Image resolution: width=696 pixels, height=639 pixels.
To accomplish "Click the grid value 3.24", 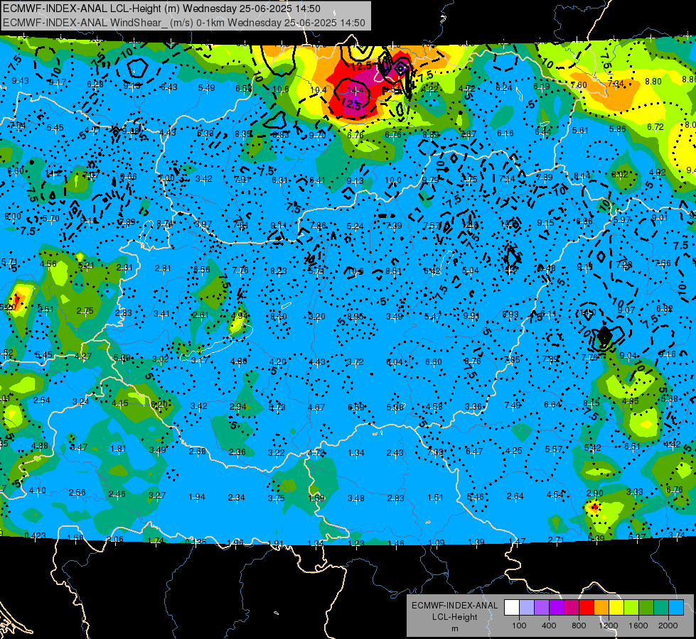I will tap(81, 402).
